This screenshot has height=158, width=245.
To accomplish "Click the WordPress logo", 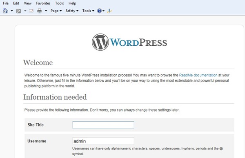I will [129, 42].
